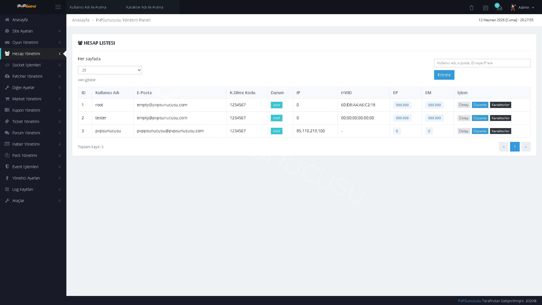
Task: Click the Hesap Yönetimi users icon
Action: coord(7,54)
